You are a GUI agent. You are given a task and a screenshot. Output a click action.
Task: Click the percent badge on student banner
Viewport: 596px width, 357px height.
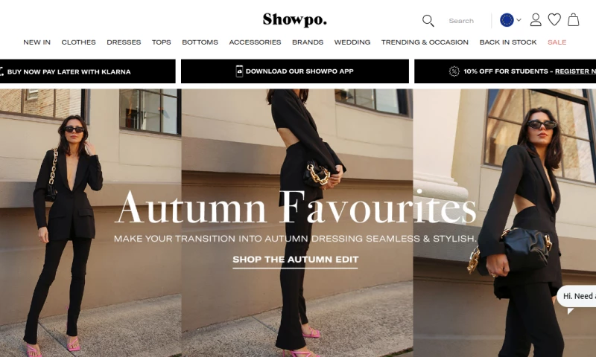click(454, 71)
